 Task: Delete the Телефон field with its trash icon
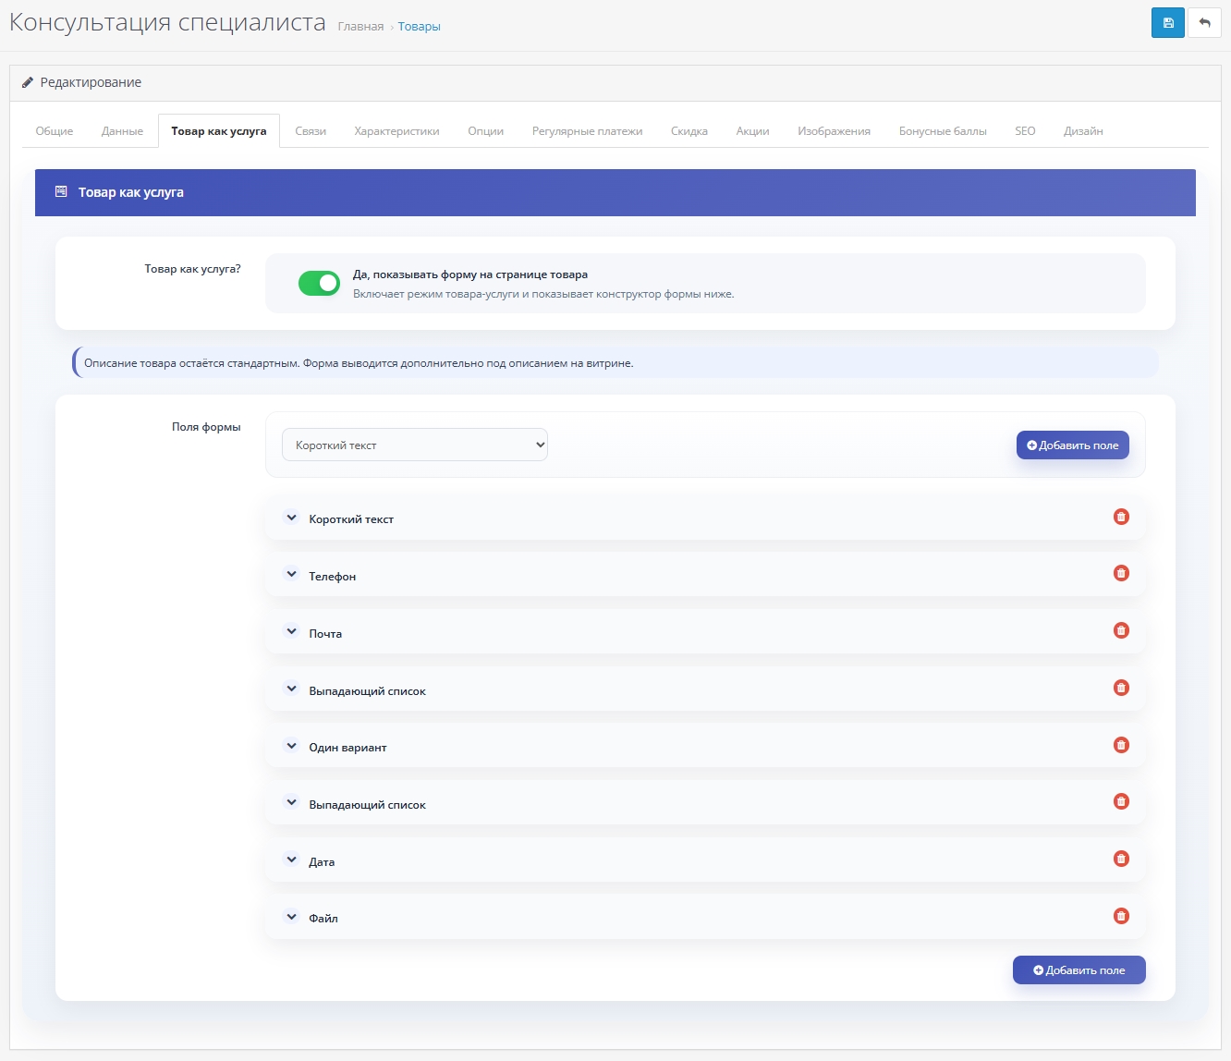pos(1121,573)
